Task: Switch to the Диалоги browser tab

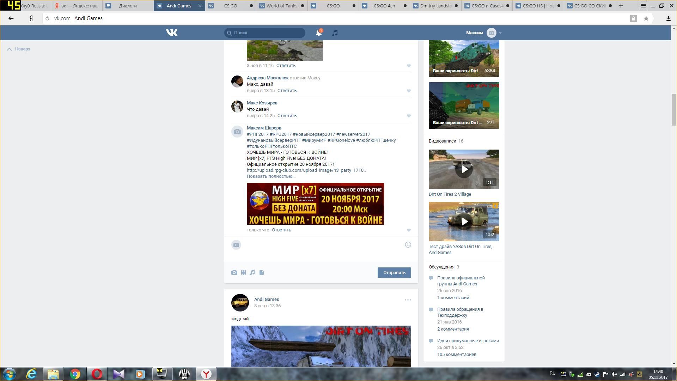Action: (128, 6)
